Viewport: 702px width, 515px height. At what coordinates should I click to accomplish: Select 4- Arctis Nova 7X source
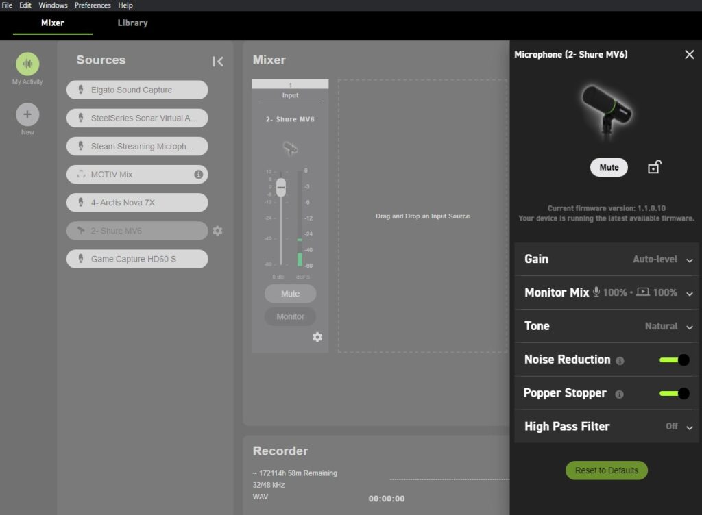coord(137,203)
